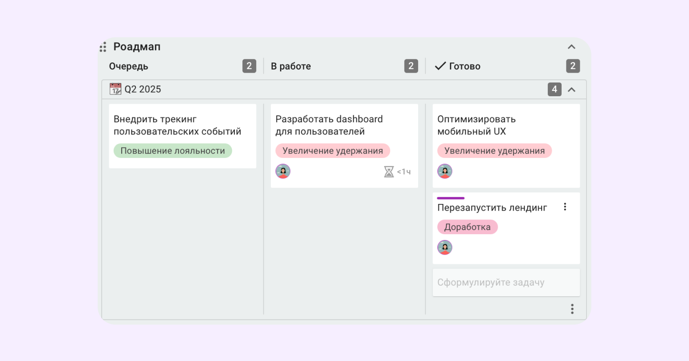This screenshot has width=689, height=361.
Task: Click the hourglass timer icon on dashboard card
Action: [389, 172]
